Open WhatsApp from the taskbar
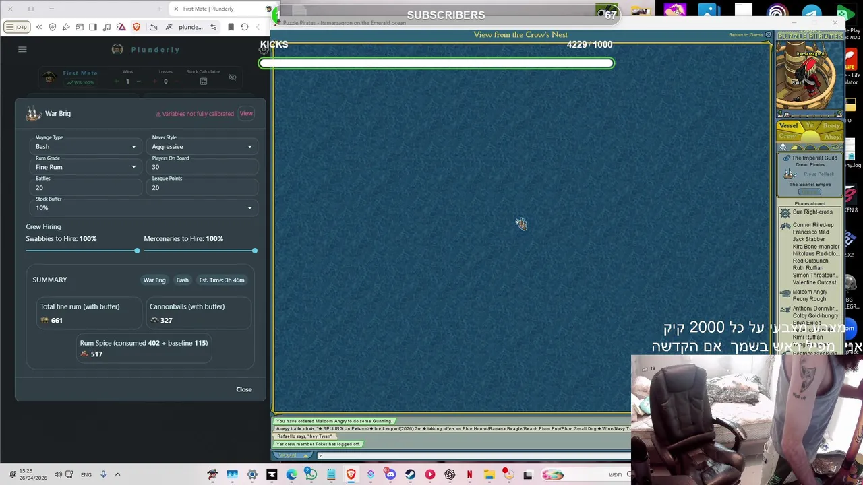The height and width of the screenshot is (485, 863). point(311,475)
